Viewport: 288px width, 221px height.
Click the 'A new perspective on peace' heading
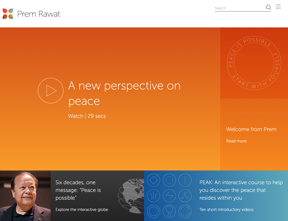pyautogui.click(x=125, y=93)
